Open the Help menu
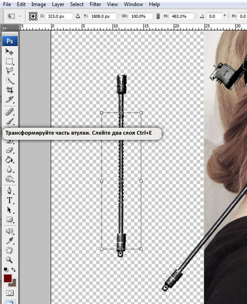The height and width of the screenshot is (304, 247). coord(154,4)
